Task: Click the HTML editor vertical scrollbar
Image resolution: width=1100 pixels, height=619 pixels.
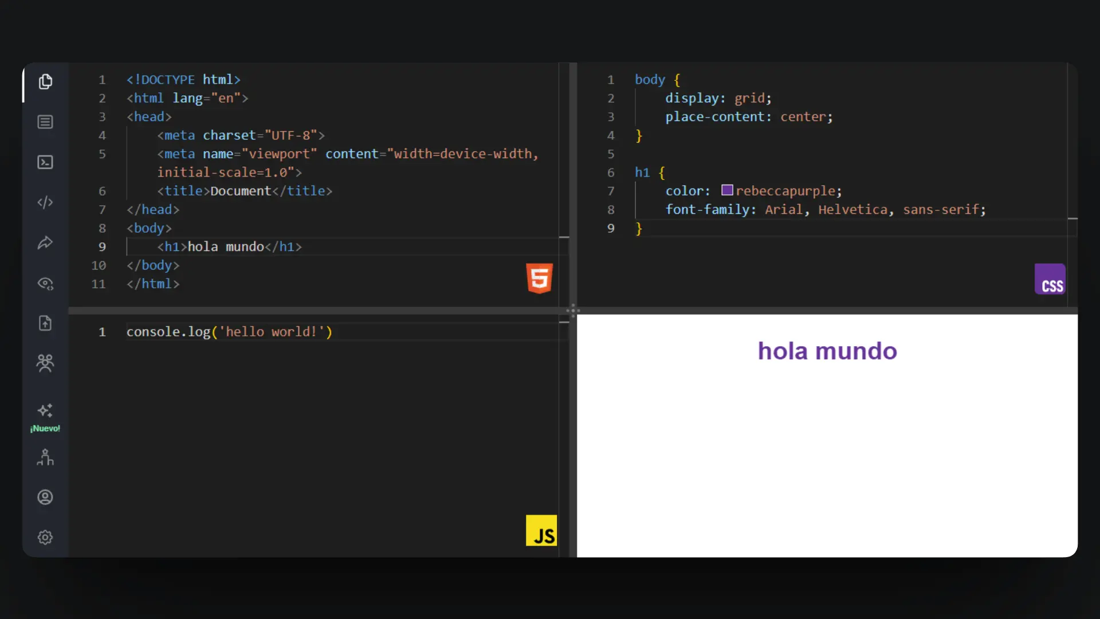Action: coord(565,238)
